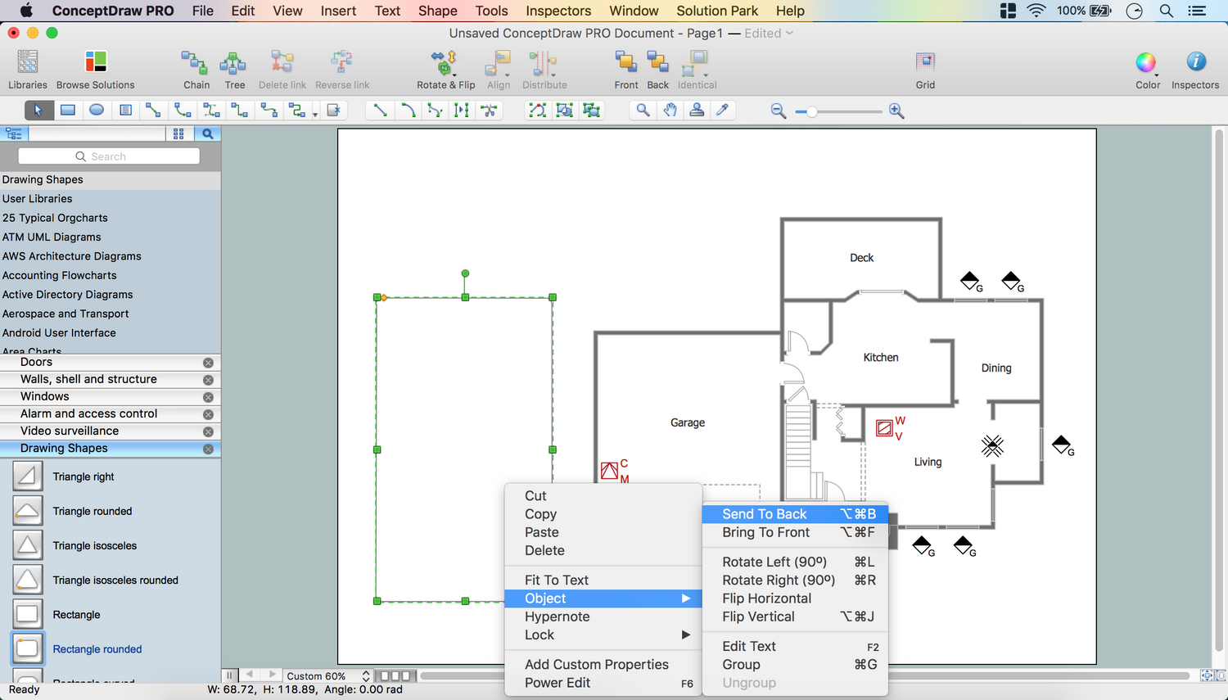This screenshot has width=1228, height=700.
Task: Open the Solution Park menu
Action: 717,11
